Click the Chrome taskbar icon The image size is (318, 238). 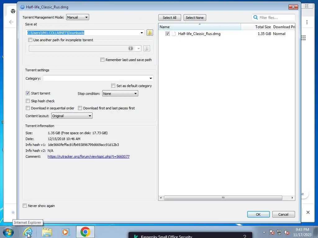click(85, 232)
